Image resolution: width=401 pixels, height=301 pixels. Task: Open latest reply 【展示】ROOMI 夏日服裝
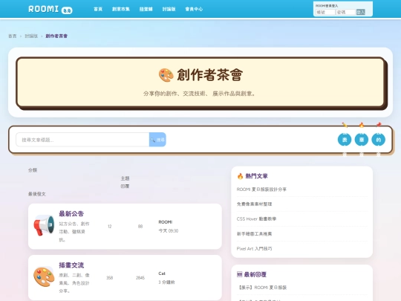pos(262,288)
